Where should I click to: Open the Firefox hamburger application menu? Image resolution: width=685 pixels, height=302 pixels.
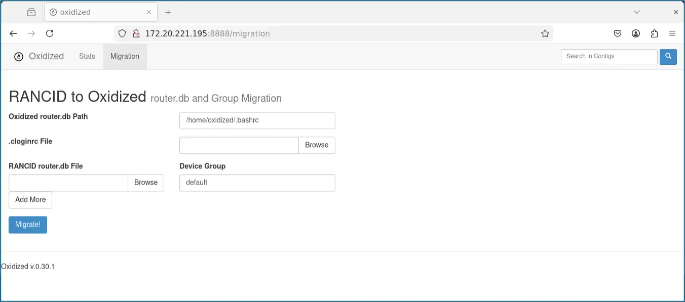click(x=672, y=33)
